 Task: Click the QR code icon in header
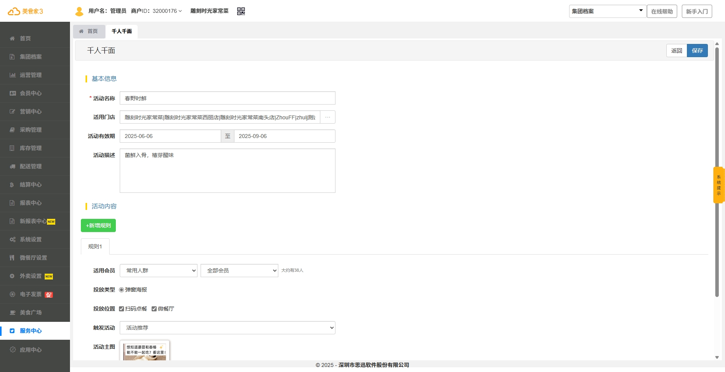pos(241,11)
